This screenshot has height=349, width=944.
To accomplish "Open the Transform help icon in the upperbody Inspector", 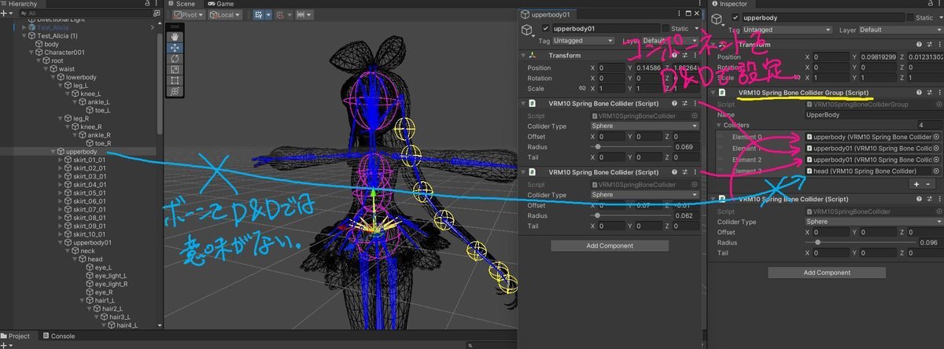I will [x=918, y=45].
